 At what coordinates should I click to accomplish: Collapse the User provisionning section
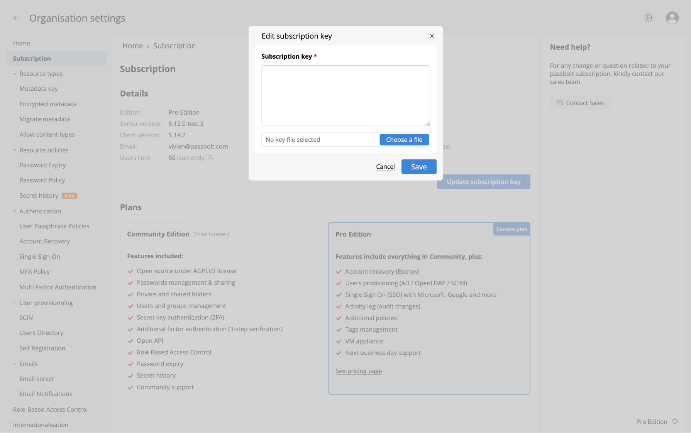coord(15,303)
